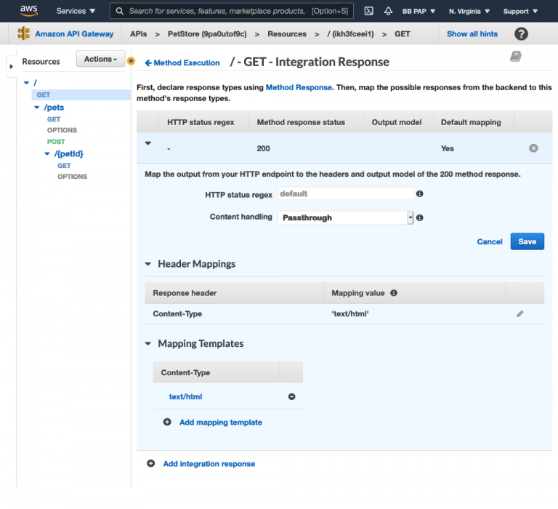This screenshot has width=558, height=509.
Task: Open help question mark icon
Action: (x=521, y=34)
